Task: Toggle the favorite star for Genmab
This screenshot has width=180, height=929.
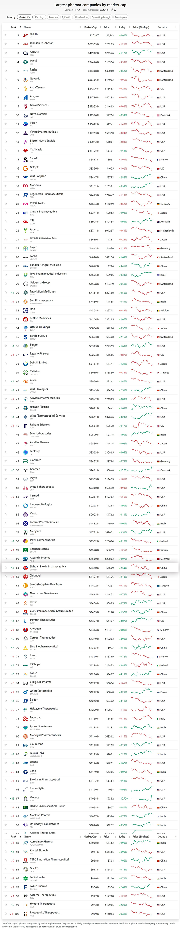Action: click(x=6, y=470)
